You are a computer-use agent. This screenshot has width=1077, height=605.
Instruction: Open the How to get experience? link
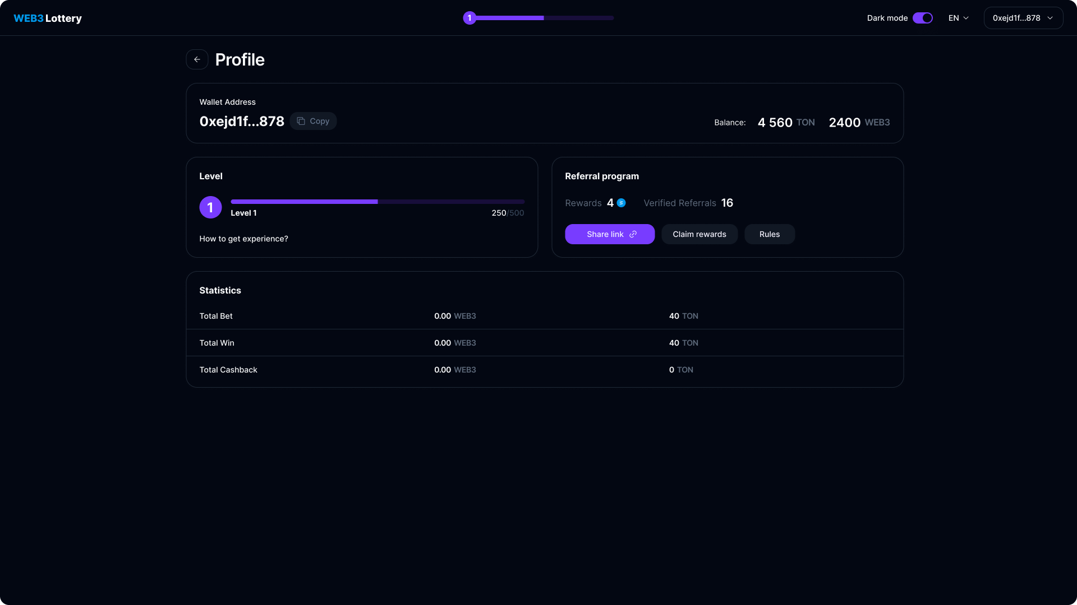(243, 239)
